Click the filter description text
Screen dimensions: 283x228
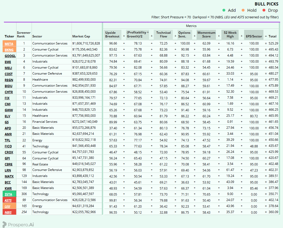pyautogui.click(x=215, y=17)
